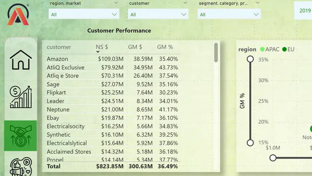Open the customer All dropdown
Screen dimensions: 312x176
coord(158,14)
